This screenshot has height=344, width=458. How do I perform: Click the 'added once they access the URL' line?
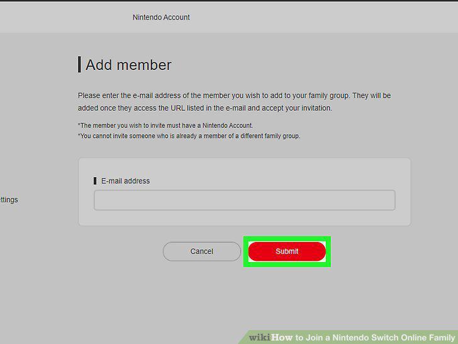coord(204,108)
